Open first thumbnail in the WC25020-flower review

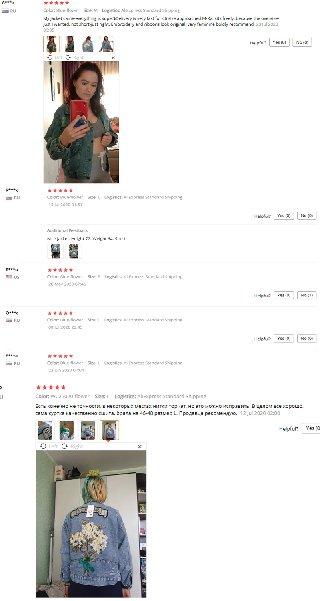[45, 430]
